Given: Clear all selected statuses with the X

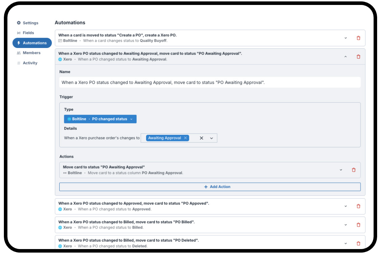Looking at the screenshot, I should click(x=201, y=138).
